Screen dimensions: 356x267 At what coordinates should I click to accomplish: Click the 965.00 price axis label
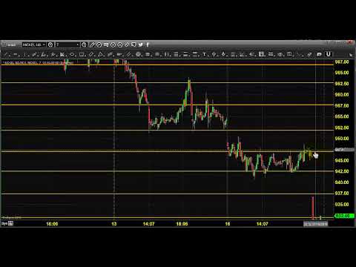point(342,73)
